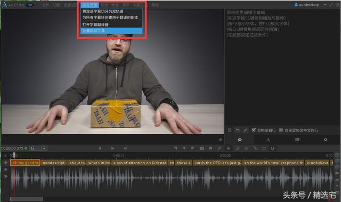Open the 功能 menu
341x202 pixels.
point(57,5)
